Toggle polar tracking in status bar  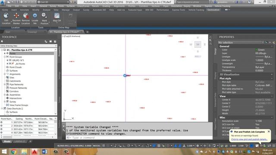pyautogui.click(x=129, y=146)
